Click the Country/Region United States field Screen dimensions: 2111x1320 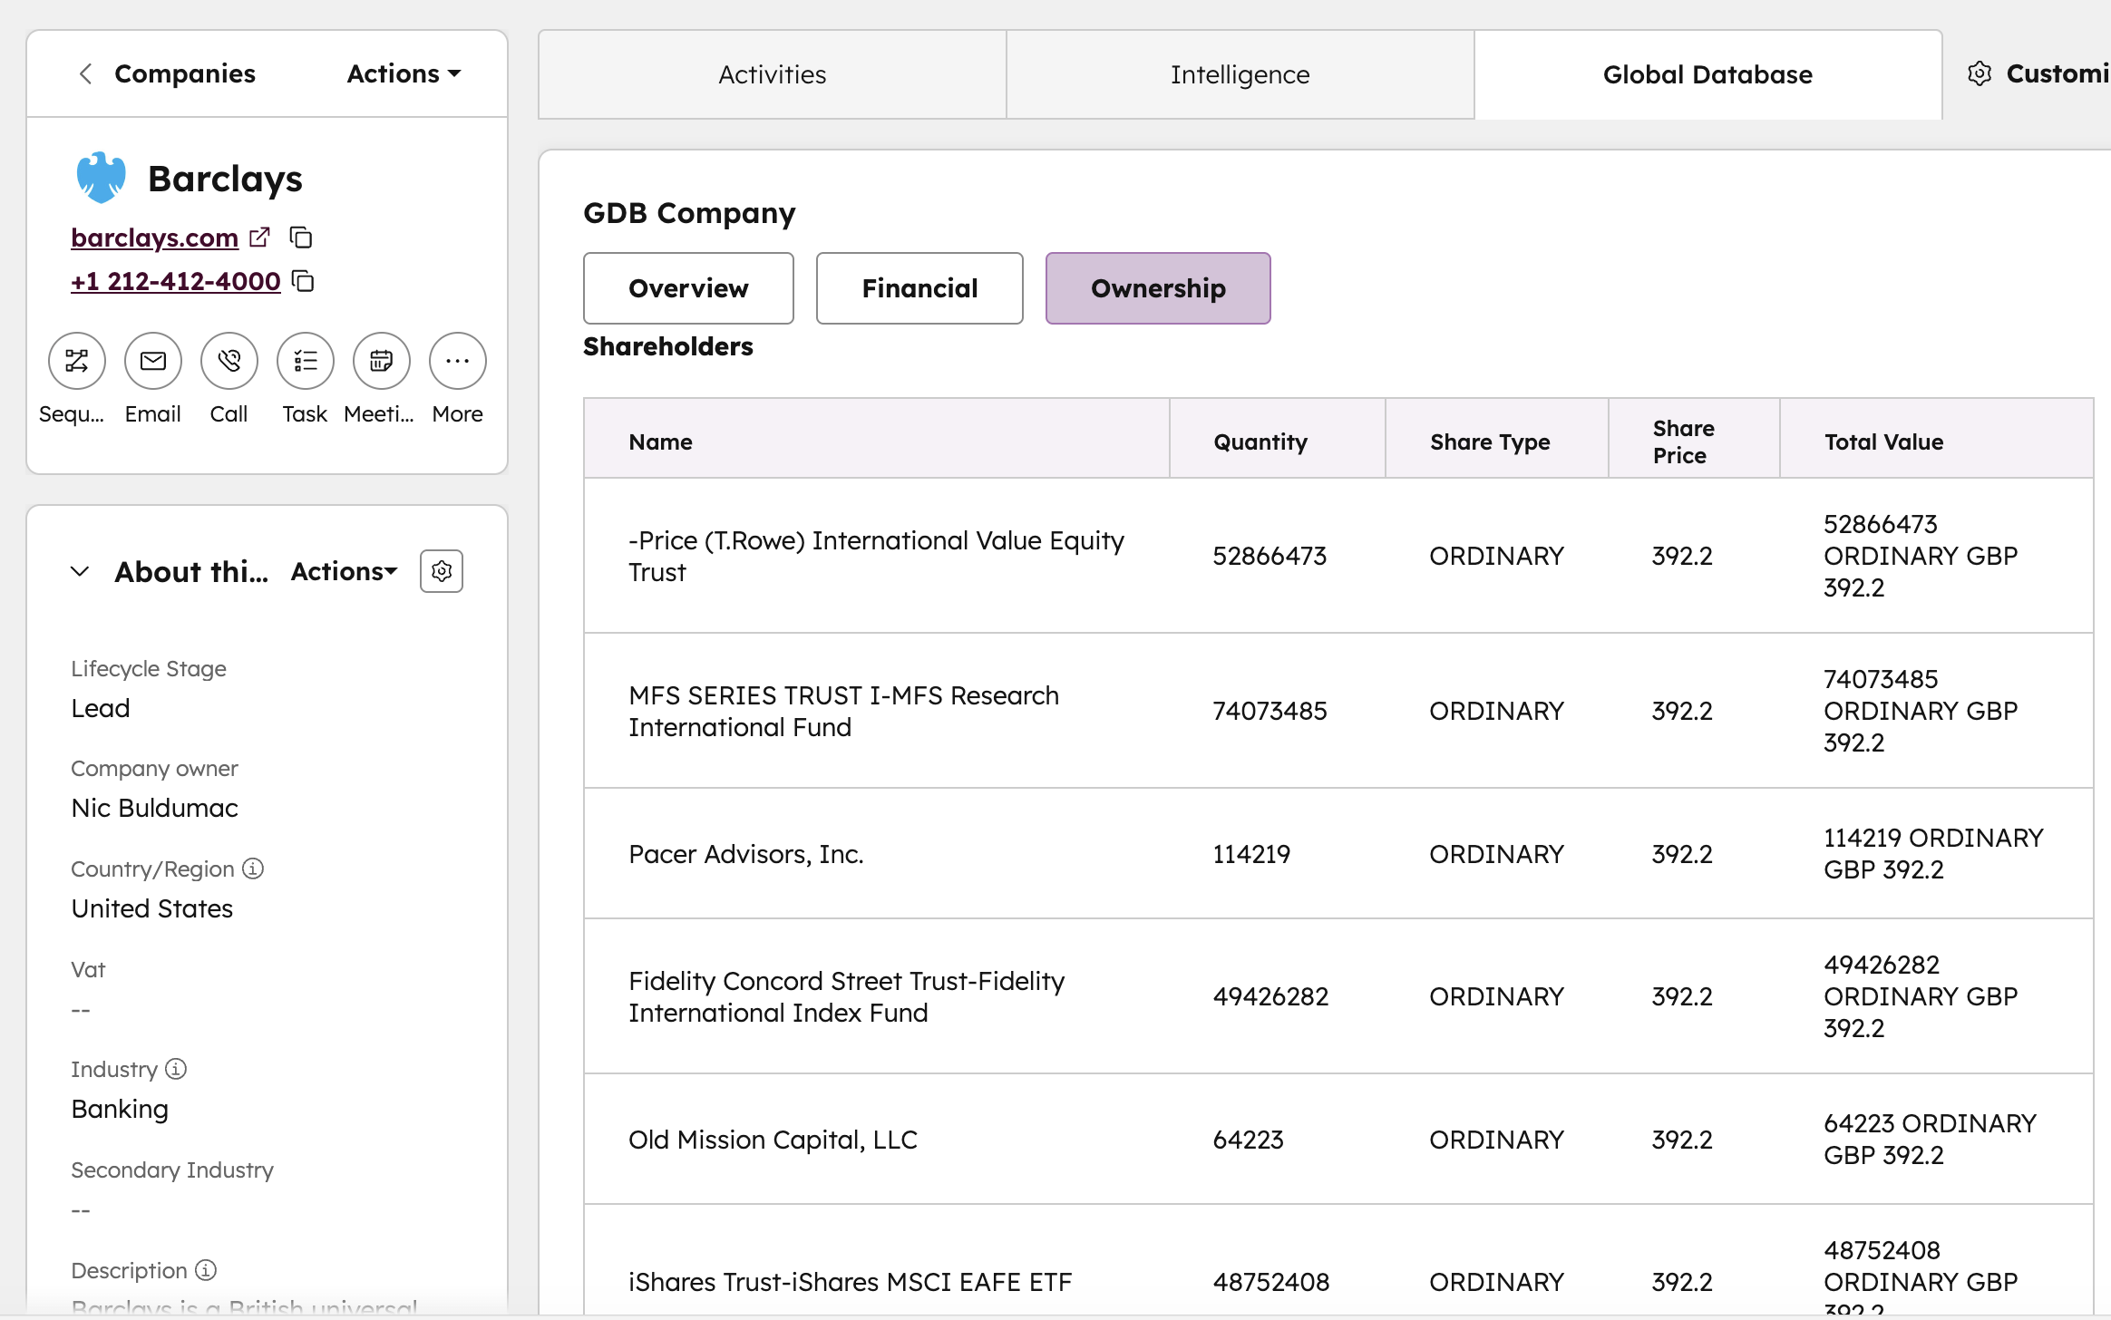click(x=152, y=908)
